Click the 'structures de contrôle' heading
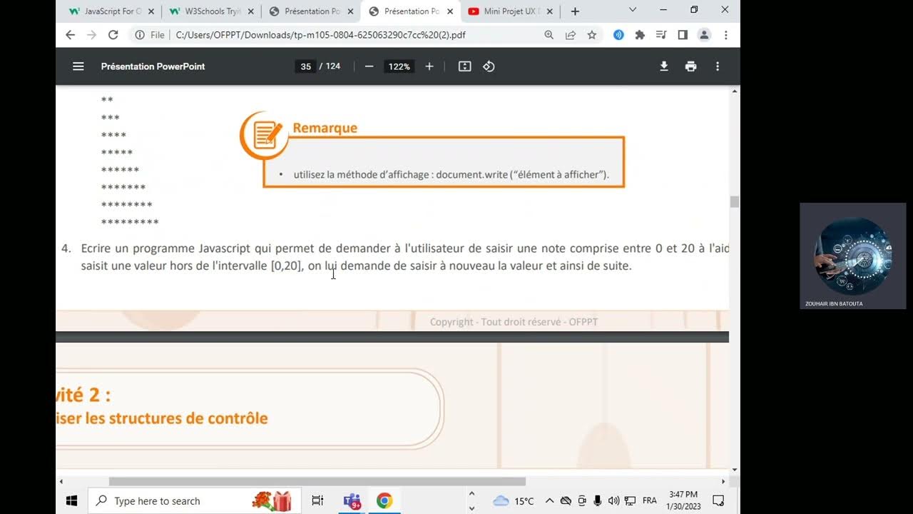Viewport: 913px width, 514px height. (162, 418)
